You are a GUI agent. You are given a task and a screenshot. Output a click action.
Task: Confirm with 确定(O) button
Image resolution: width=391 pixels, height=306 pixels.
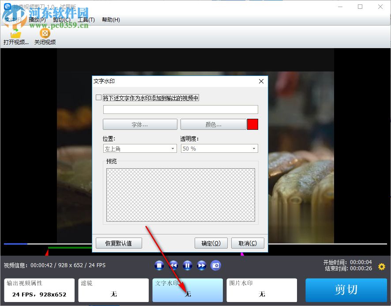(x=211, y=243)
